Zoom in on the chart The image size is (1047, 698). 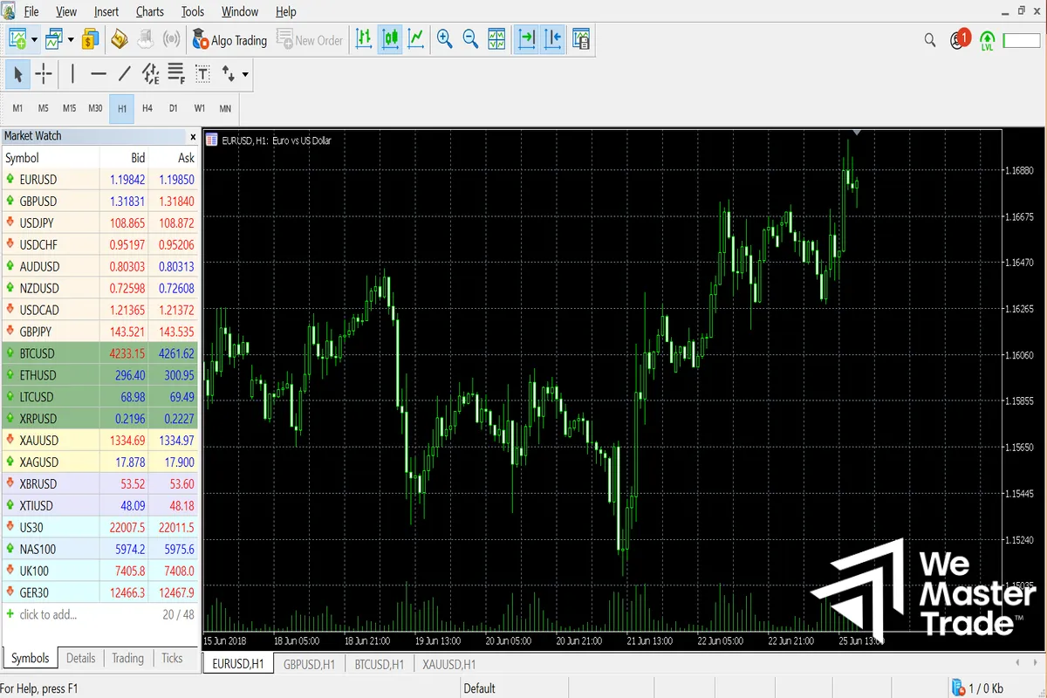tap(445, 39)
